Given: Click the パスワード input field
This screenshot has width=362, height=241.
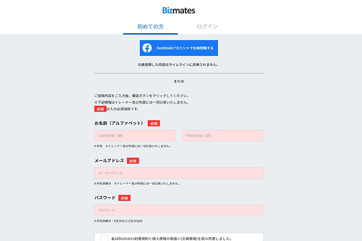Looking at the screenshot, I should point(178,210).
